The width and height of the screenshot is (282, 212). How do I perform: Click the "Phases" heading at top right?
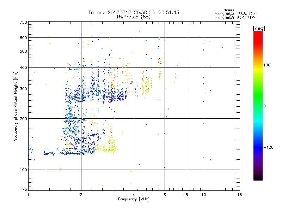pos(228,10)
